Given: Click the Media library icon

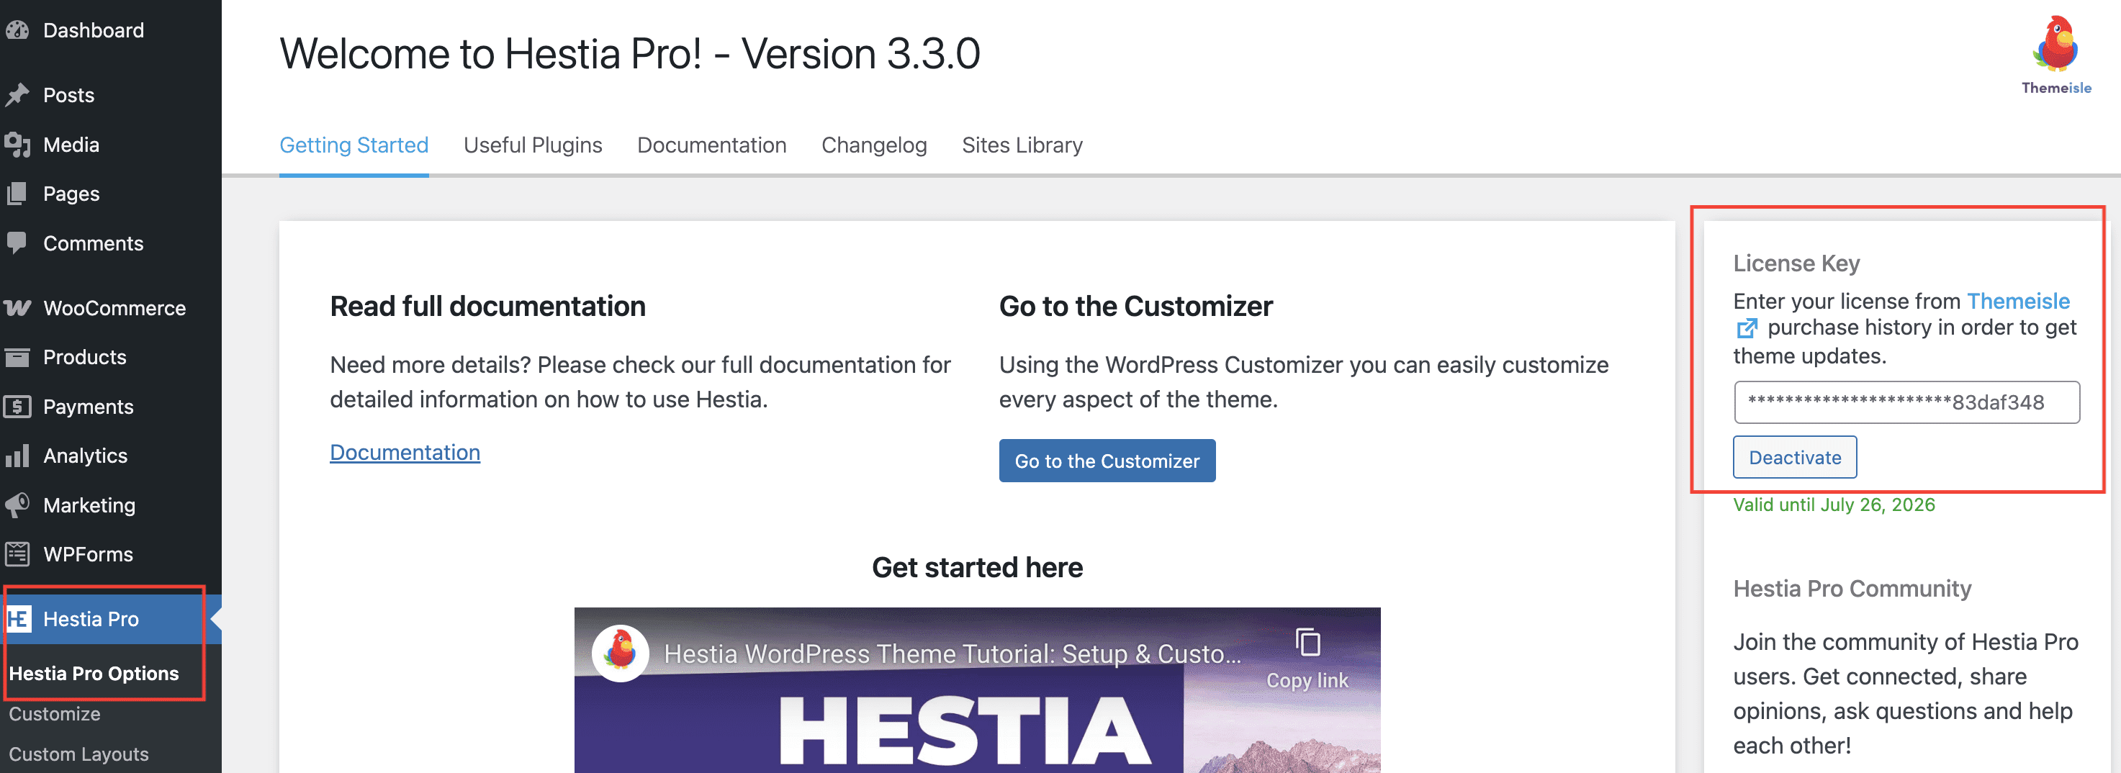Looking at the screenshot, I should (x=17, y=145).
